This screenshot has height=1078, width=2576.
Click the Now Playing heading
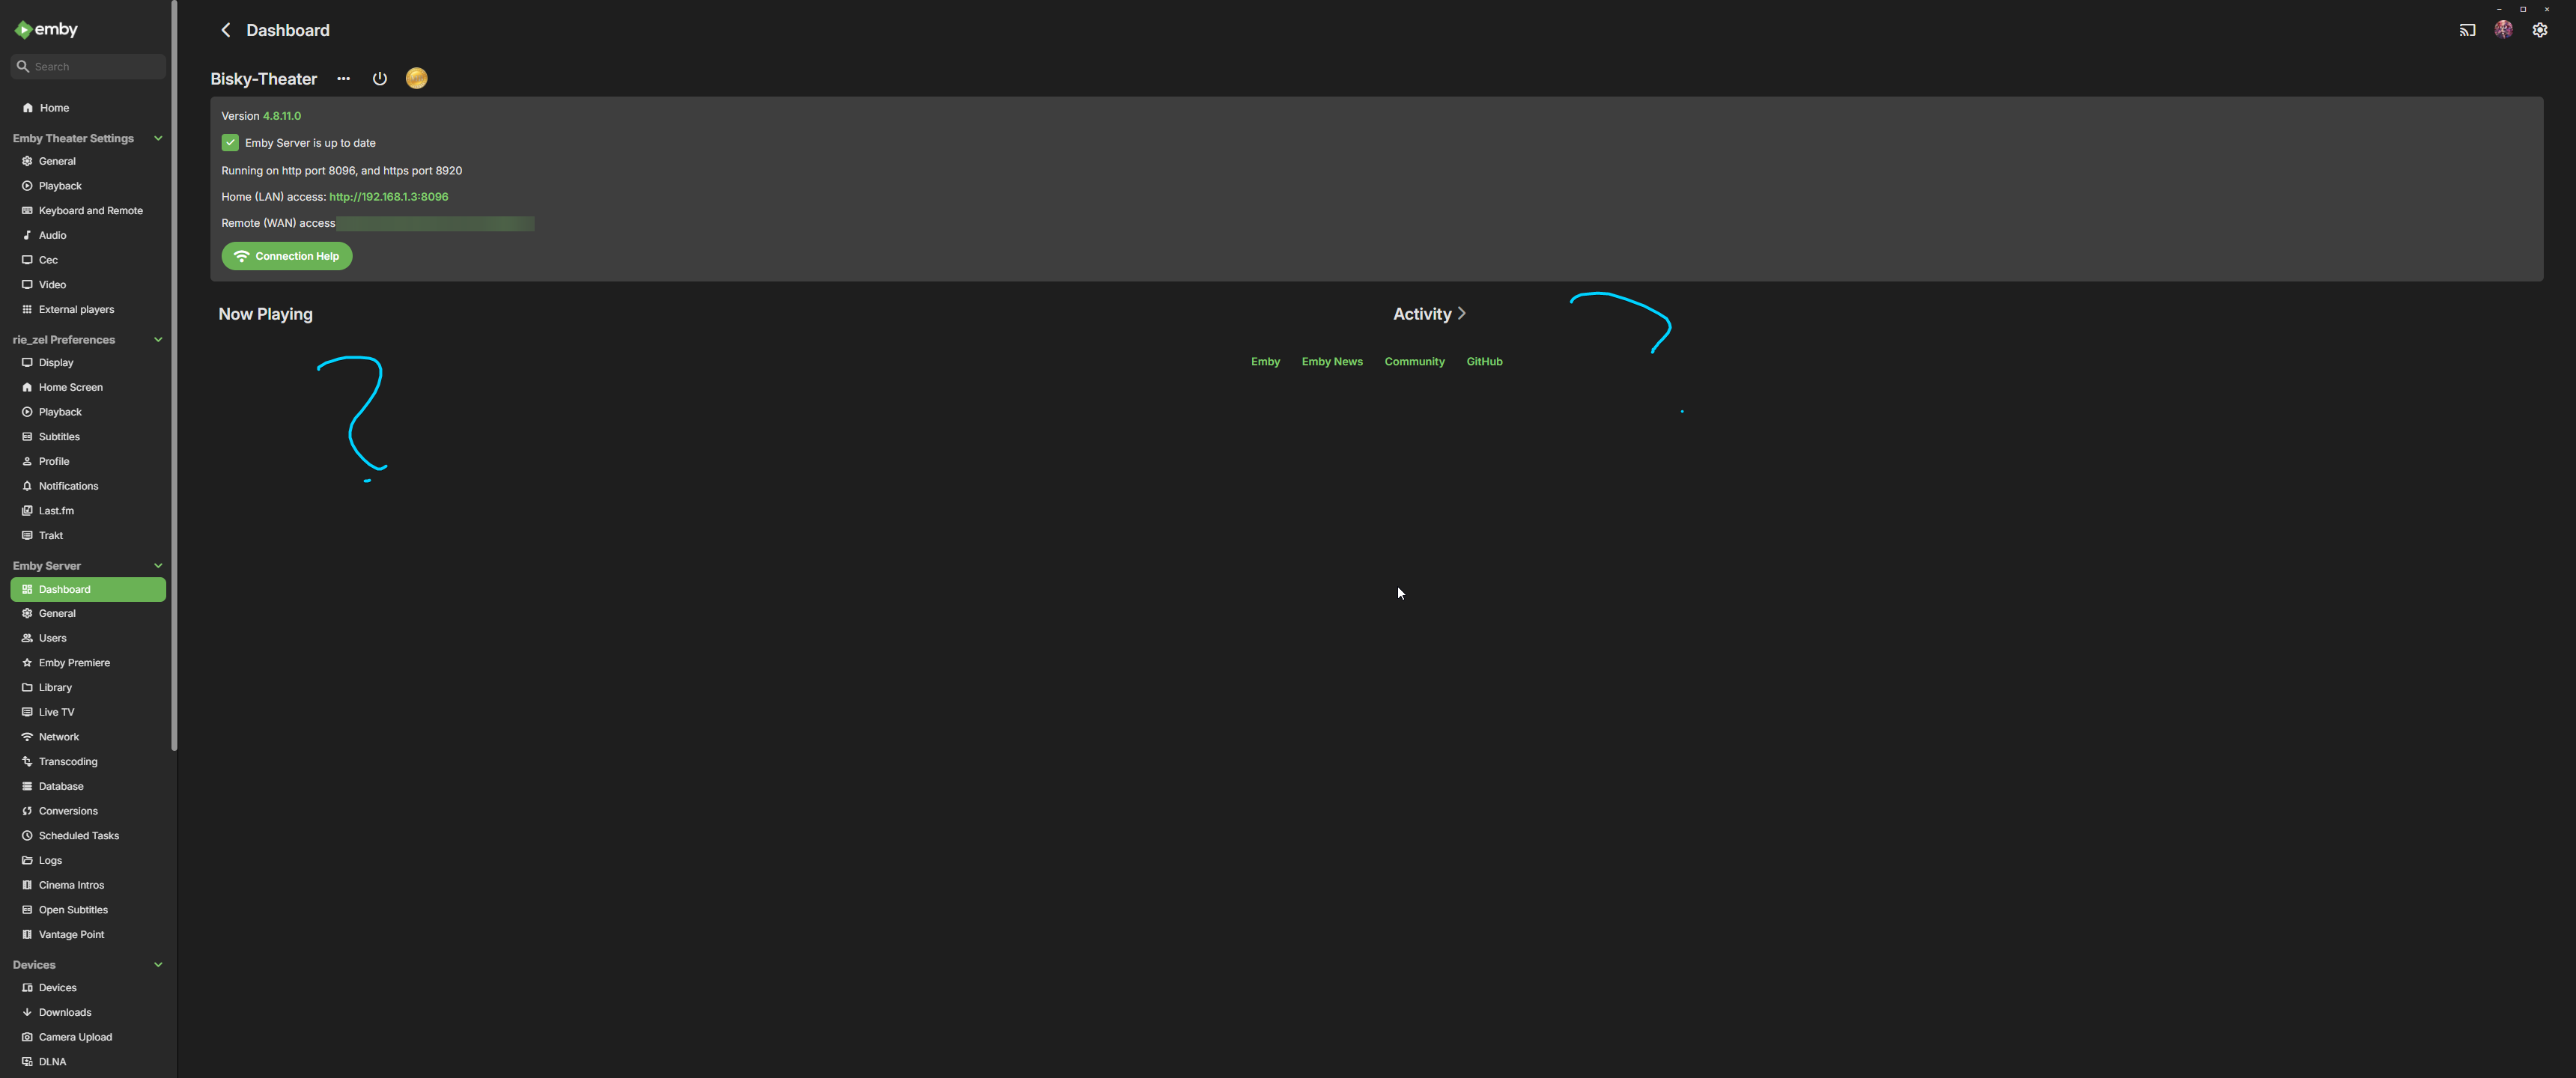(265, 314)
